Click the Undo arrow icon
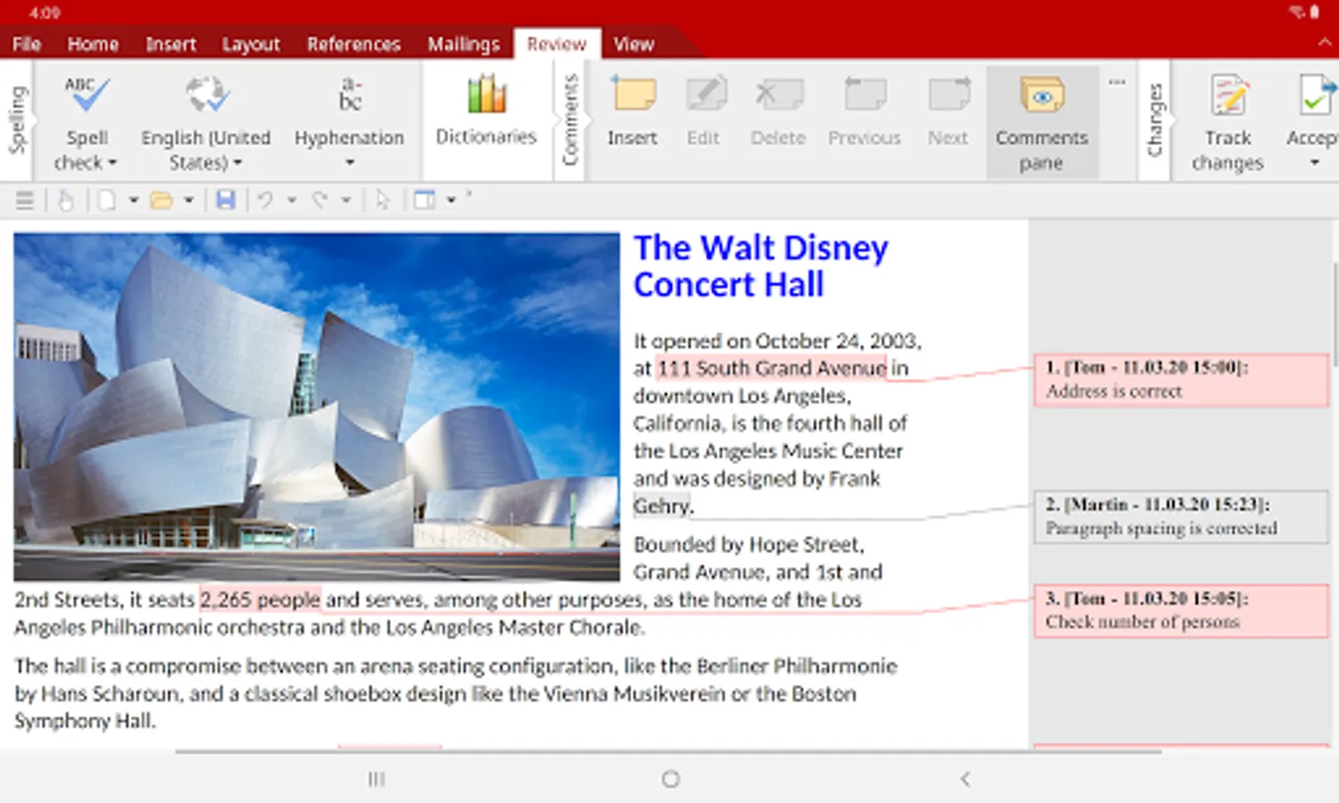Screen dimensions: 1339x803 265,200
